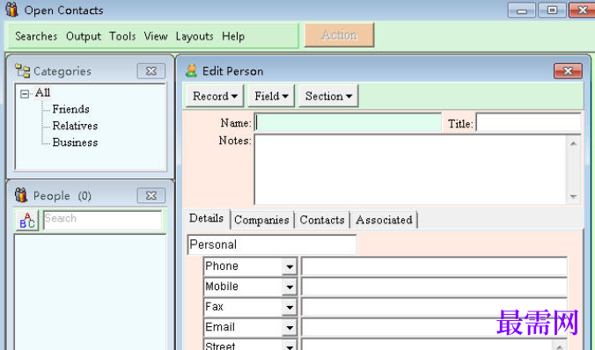This screenshot has height=350, width=595.
Task: Open the Tools menu
Action: 122,36
